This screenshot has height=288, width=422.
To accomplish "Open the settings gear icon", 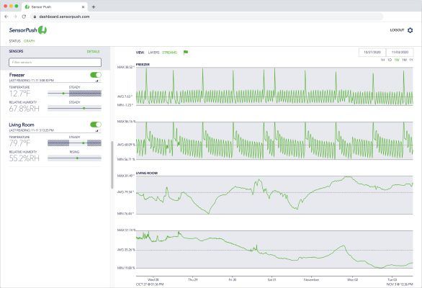I will pos(410,30).
